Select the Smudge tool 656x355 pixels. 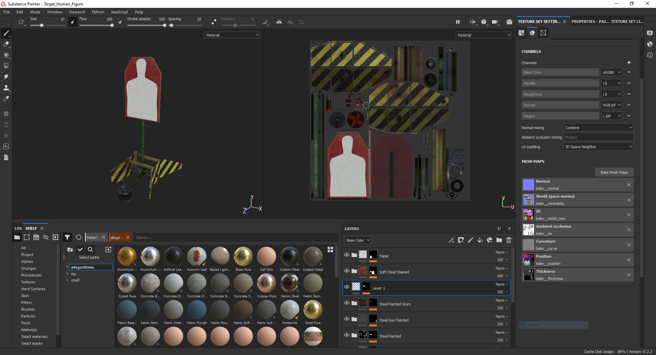tap(6, 77)
